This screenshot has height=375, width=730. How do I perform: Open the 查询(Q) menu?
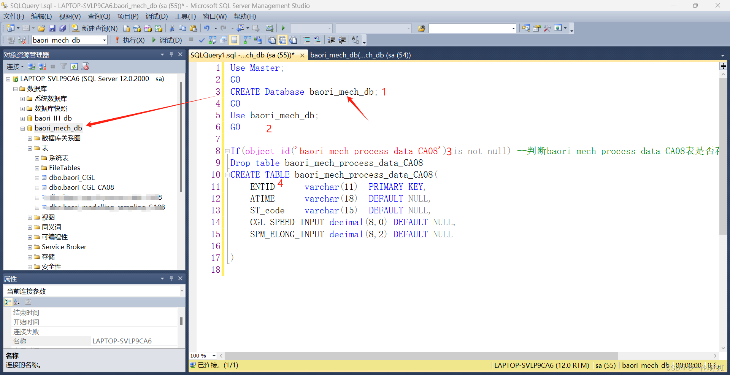[x=98, y=16]
